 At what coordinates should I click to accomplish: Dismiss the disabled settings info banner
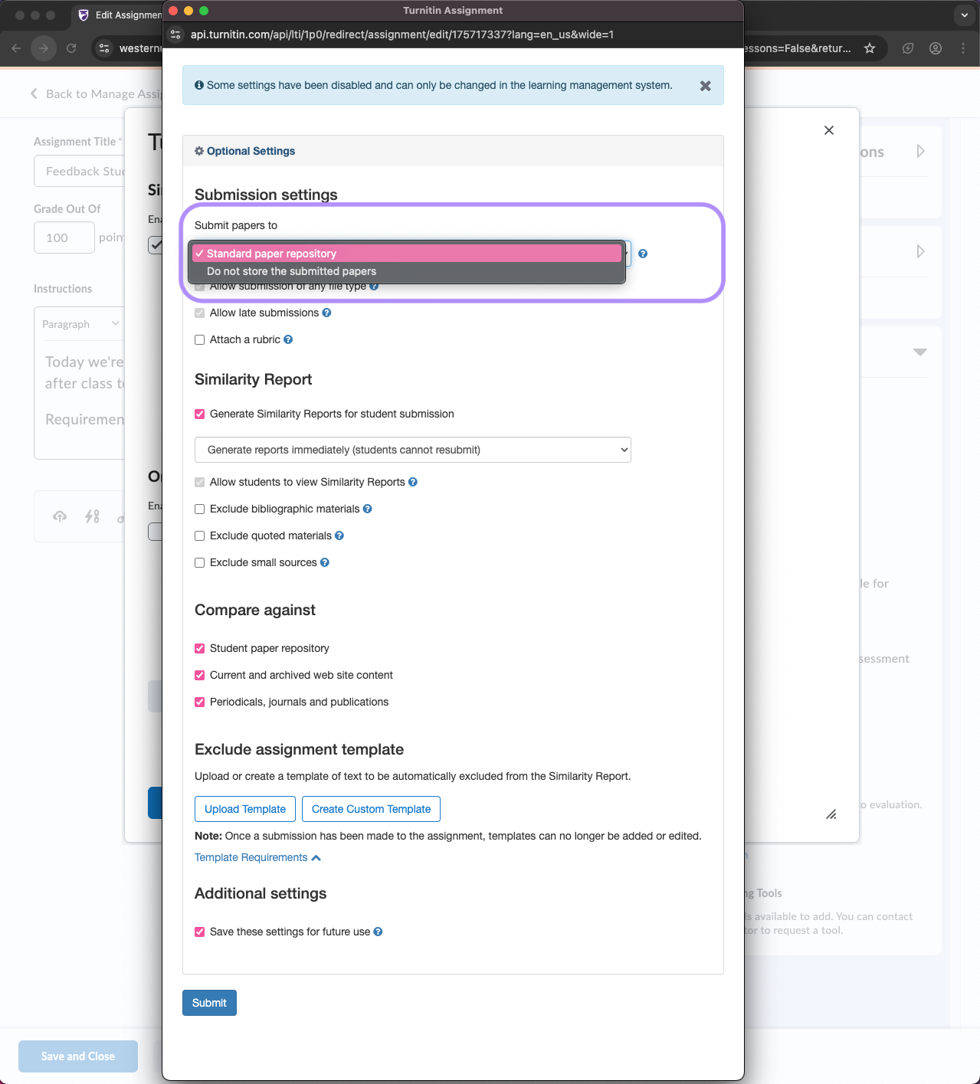705,86
